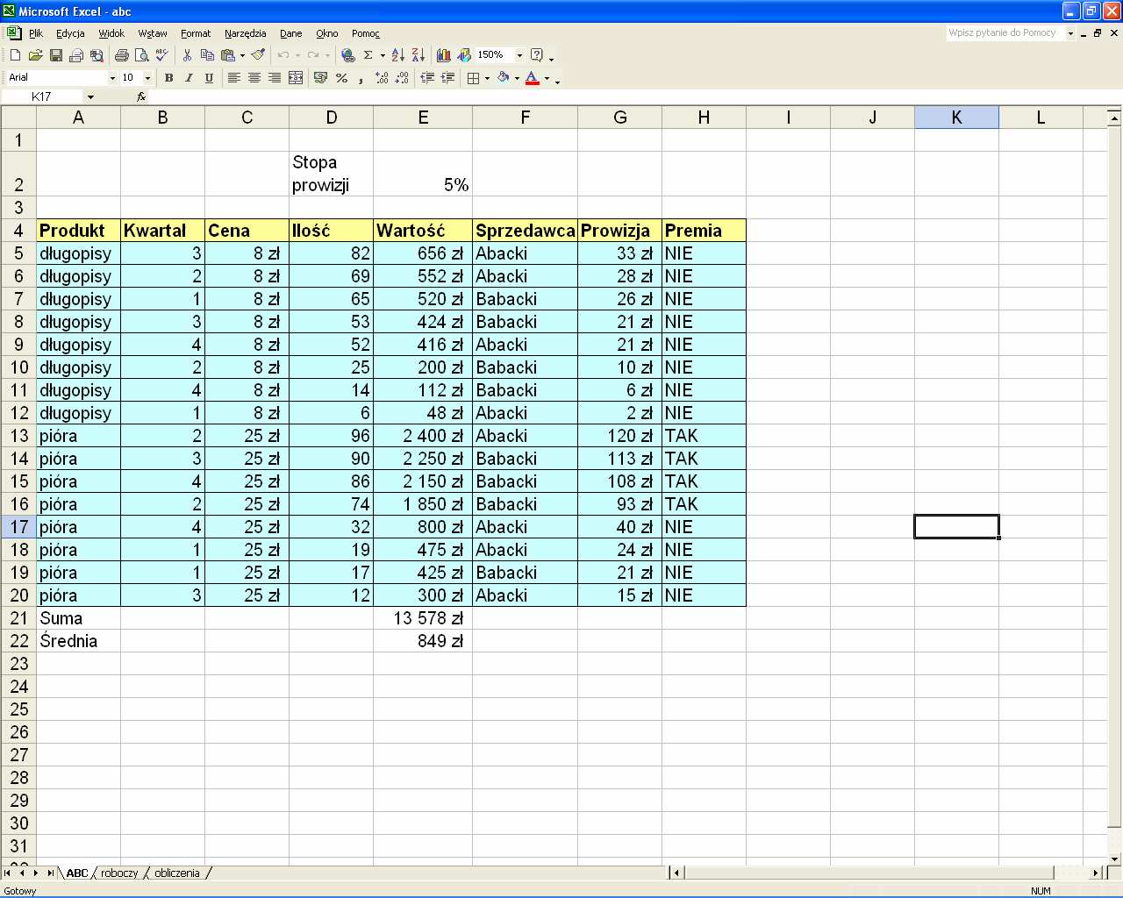Toggle Align Left

click(234, 78)
